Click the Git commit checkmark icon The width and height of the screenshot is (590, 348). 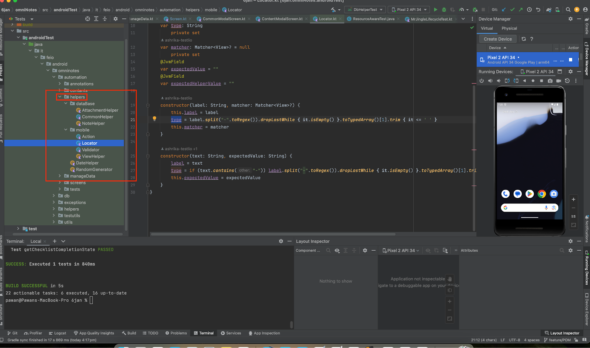512,10
